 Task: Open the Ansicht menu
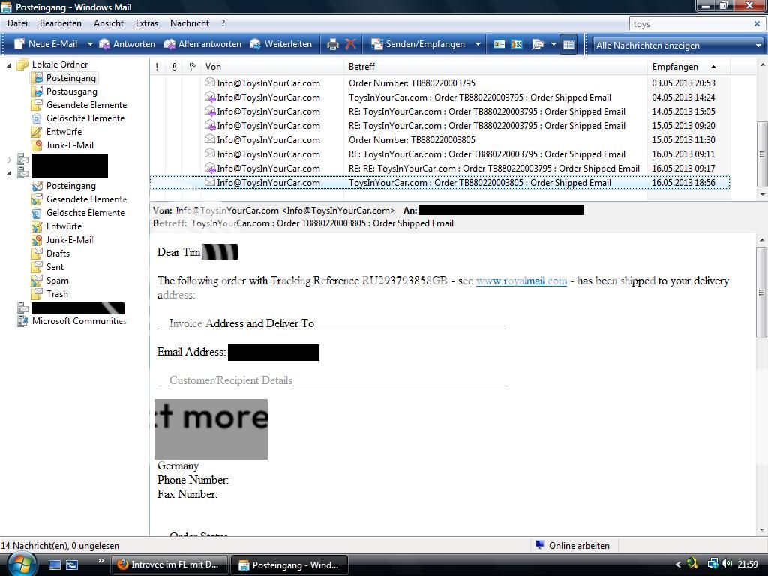(109, 23)
